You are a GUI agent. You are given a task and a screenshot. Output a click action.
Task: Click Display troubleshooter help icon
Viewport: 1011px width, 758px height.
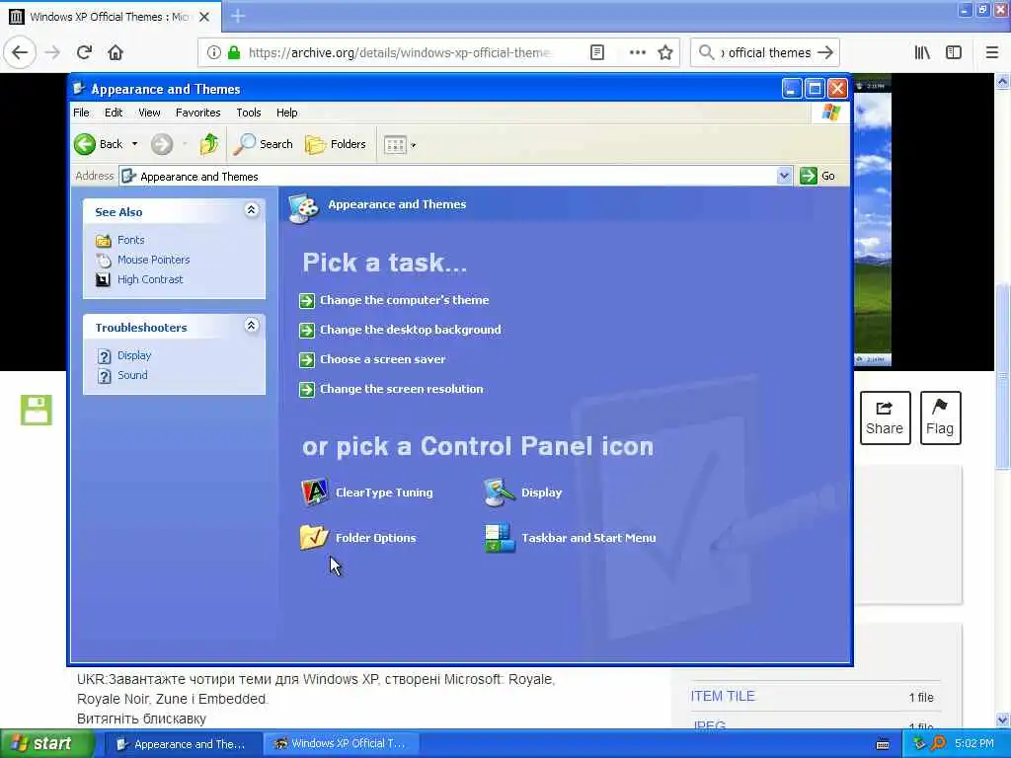coord(104,355)
